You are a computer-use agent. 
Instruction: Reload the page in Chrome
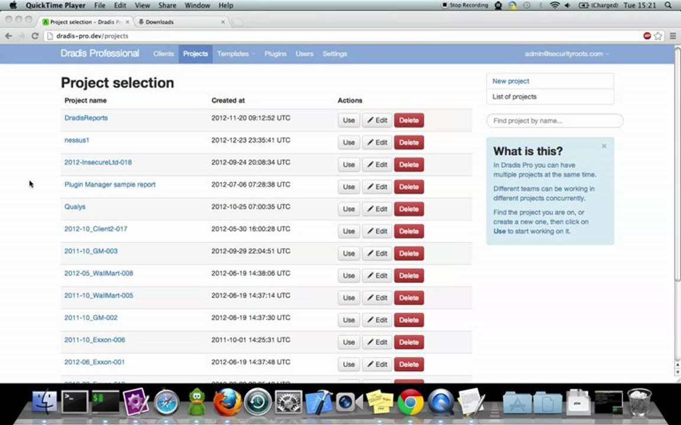35,36
